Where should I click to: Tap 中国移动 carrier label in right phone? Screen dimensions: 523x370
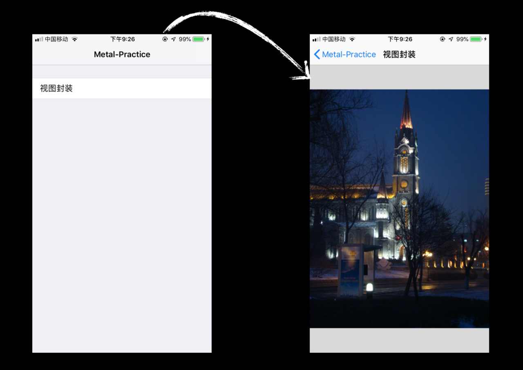click(334, 39)
